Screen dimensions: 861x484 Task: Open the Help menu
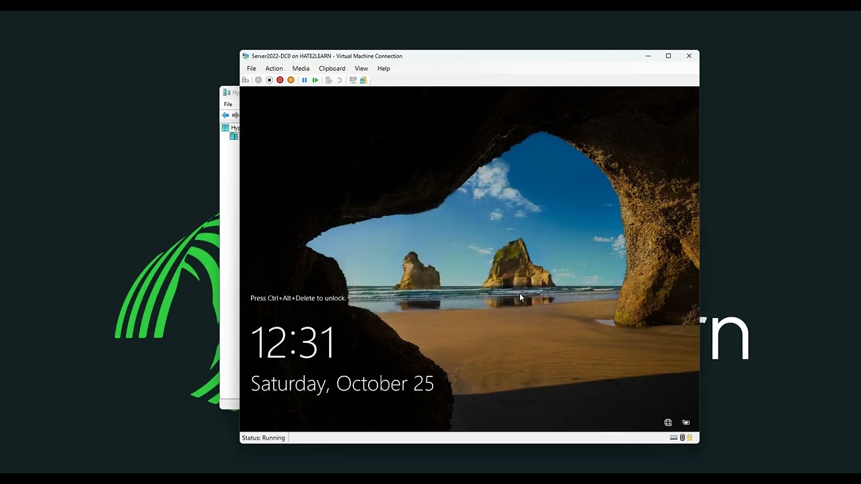pos(383,69)
